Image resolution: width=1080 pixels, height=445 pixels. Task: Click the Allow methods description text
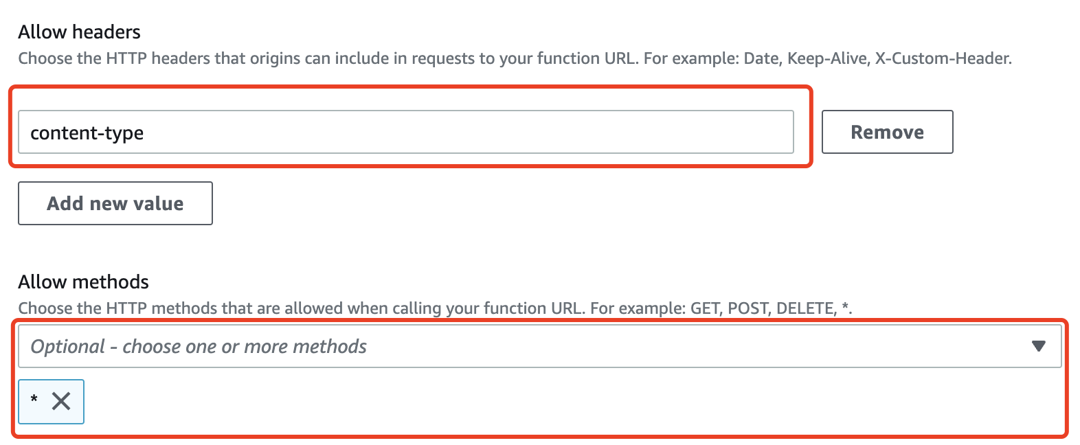pos(434,308)
